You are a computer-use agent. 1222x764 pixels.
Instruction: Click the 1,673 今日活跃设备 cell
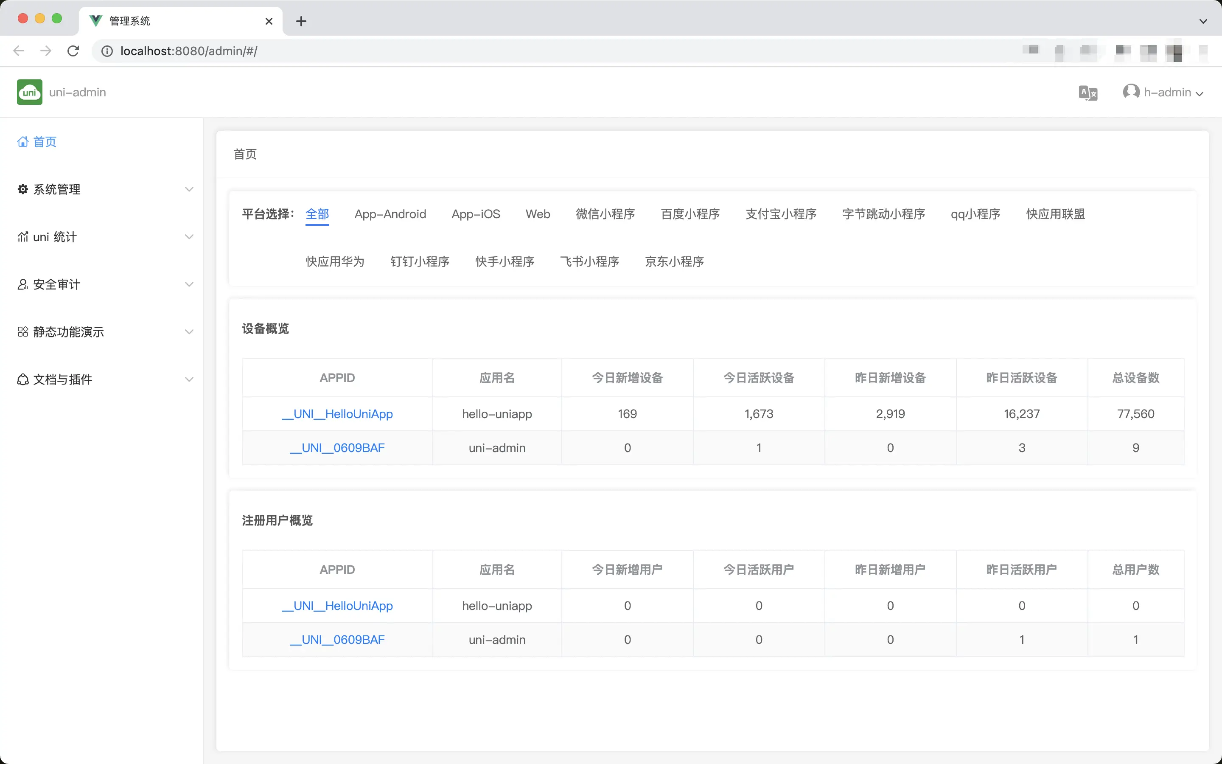(x=759, y=414)
